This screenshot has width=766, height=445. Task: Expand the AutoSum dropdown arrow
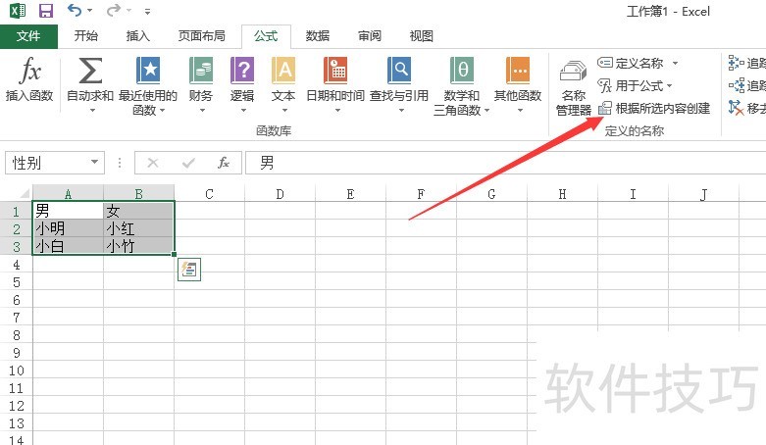coord(92,111)
